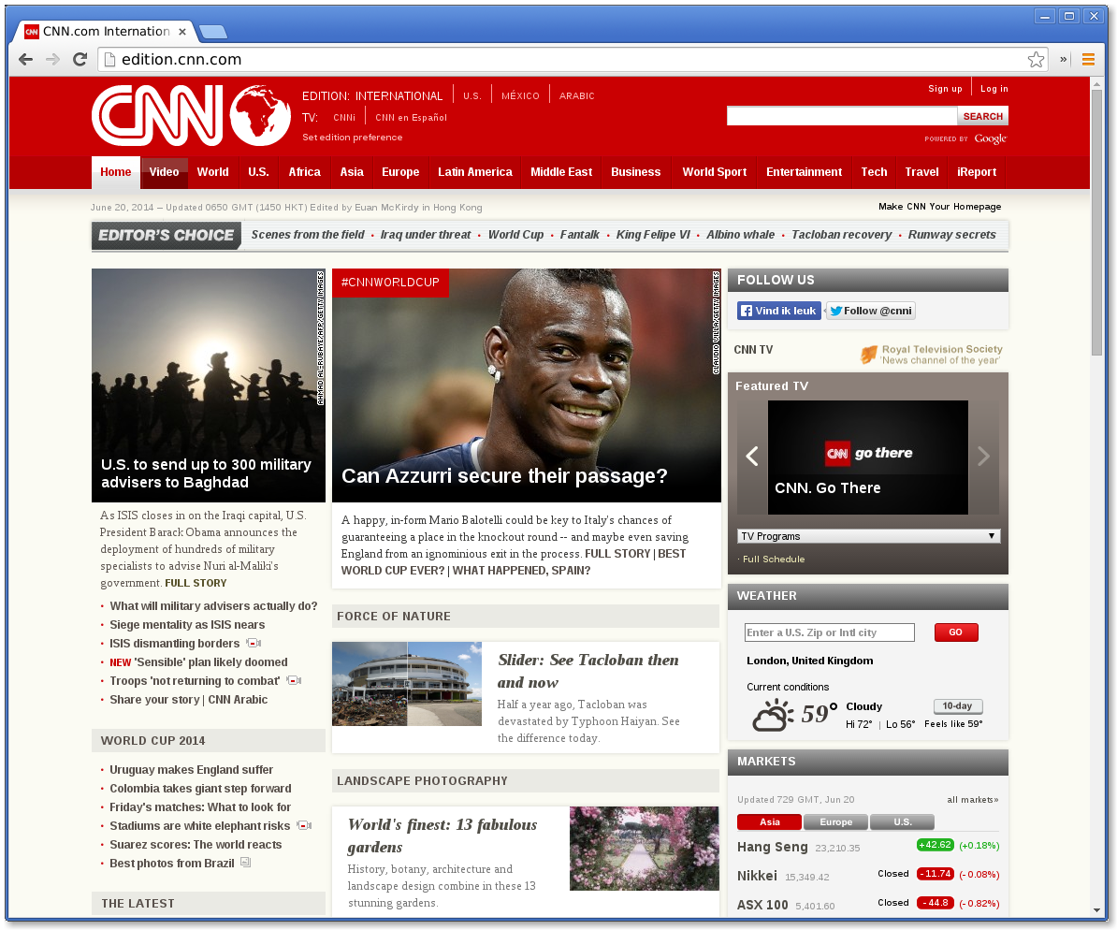
Task: Open the Middle East section
Action: tap(560, 172)
